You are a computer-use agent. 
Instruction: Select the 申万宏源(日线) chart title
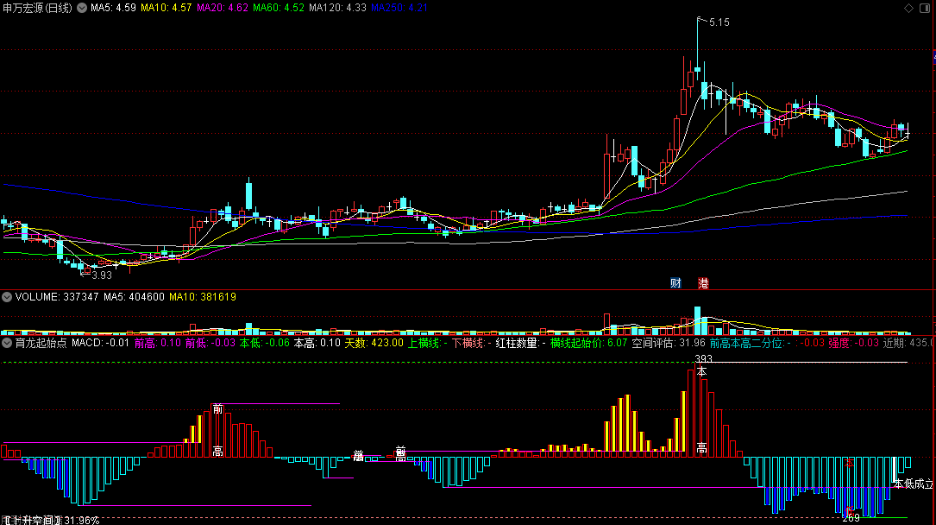point(38,8)
